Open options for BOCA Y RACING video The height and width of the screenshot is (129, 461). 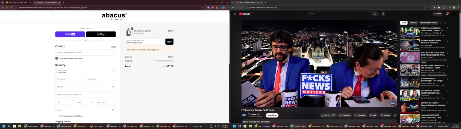(x=447, y=53)
